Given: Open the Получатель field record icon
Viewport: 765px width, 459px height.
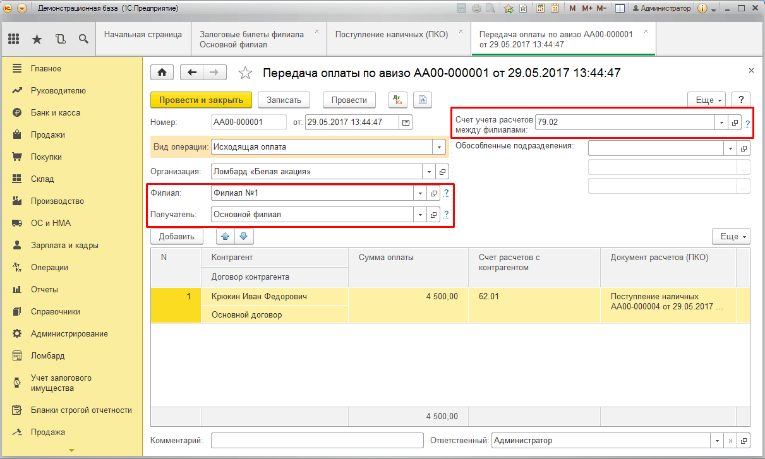Looking at the screenshot, I should 433,215.
